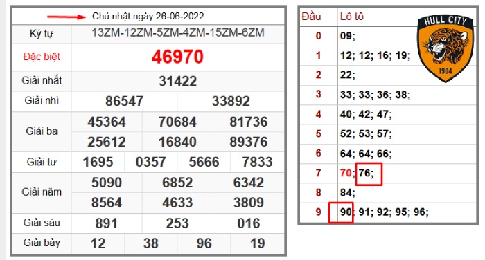Click the red arrow beside the date

[x=67, y=17]
